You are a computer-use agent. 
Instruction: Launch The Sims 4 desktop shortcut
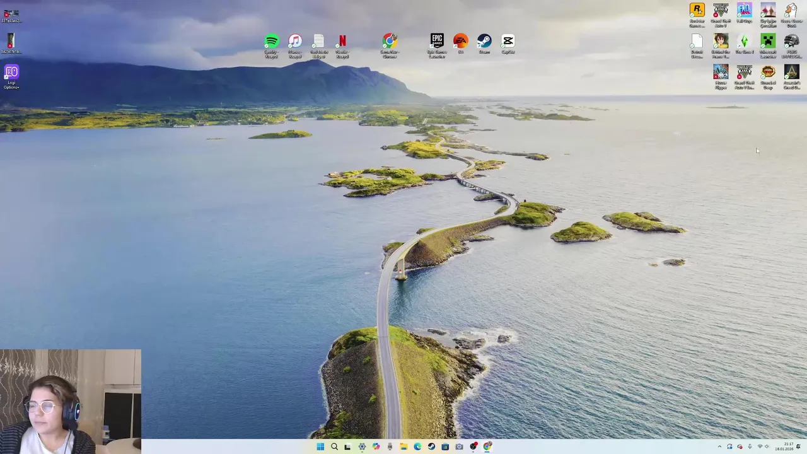[x=744, y=44]
